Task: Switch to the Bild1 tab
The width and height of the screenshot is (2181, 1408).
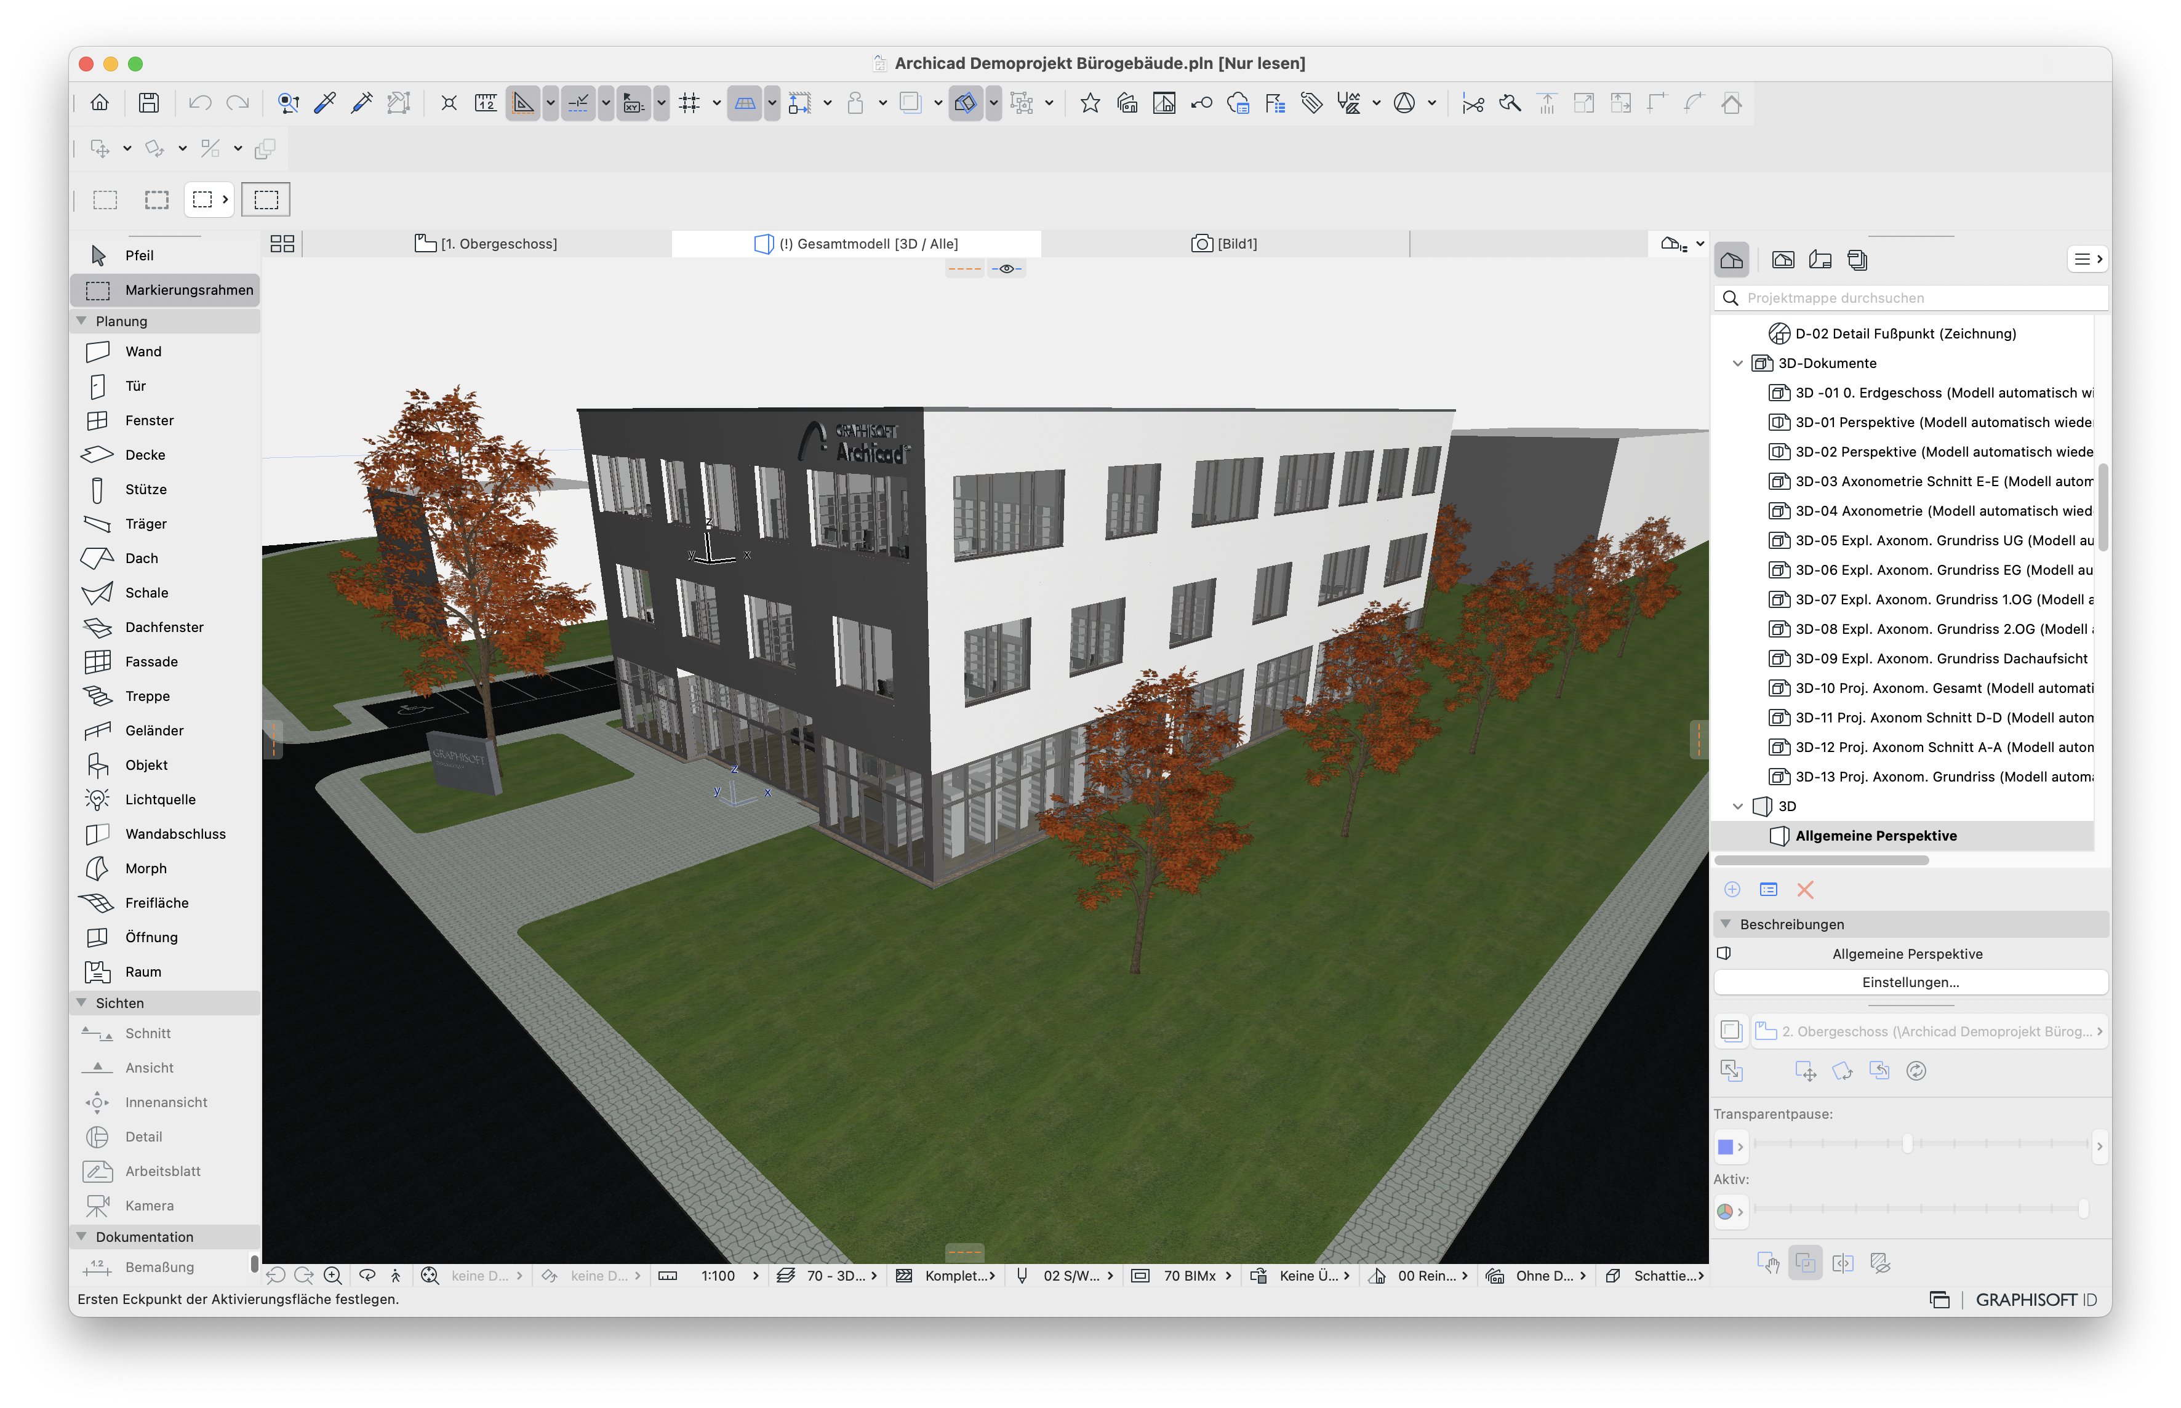Action: (x=1225, y=244)
